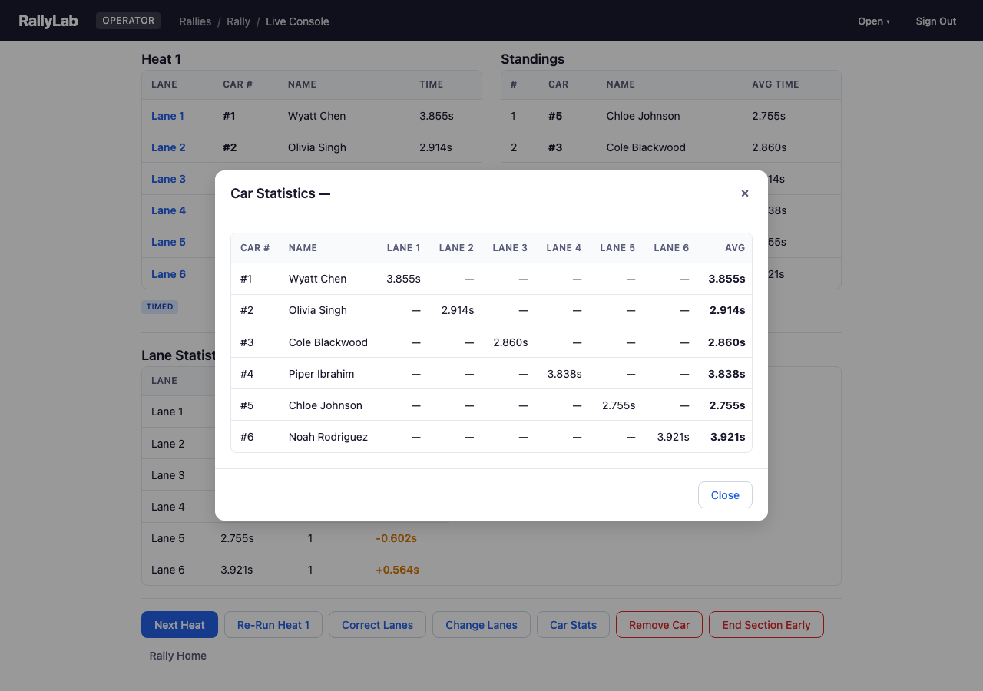Image resolution: width=983 pixels, height=691 pixels.
Task: Open Correct Lanes
Action: click(x=377, y=625)
